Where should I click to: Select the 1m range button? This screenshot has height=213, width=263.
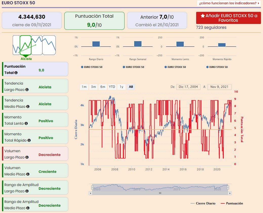pos(84,87)
